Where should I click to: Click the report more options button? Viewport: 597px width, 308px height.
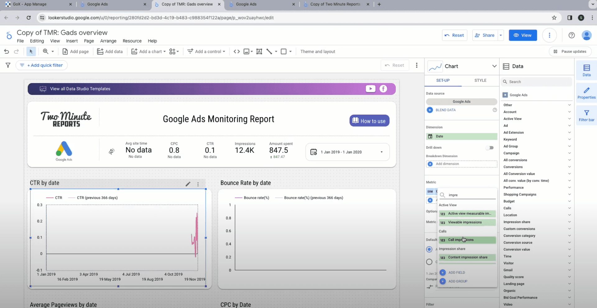tap(549, 35)
